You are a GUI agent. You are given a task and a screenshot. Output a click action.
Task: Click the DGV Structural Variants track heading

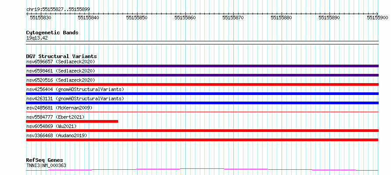tap(62, 56)
